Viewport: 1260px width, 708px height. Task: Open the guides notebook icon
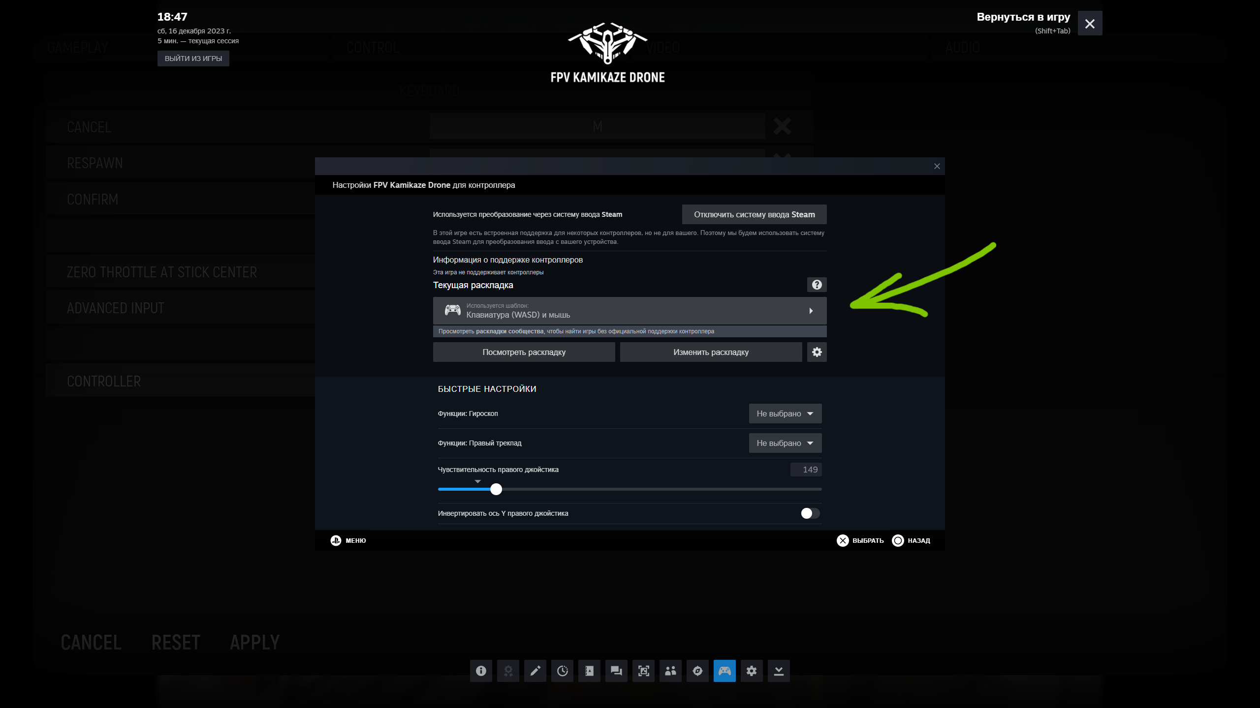(x=589, y=671)
